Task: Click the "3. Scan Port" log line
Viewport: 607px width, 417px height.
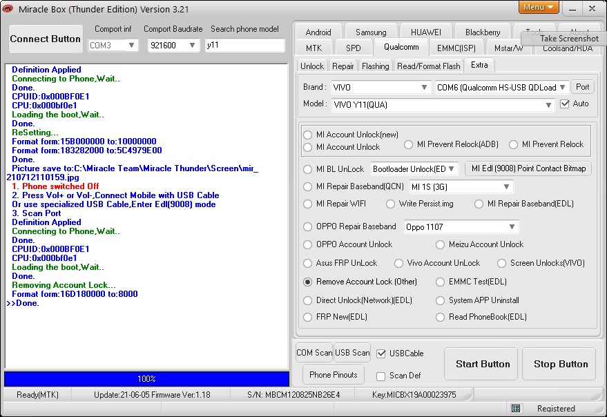Action: click(x=37, y=213)
